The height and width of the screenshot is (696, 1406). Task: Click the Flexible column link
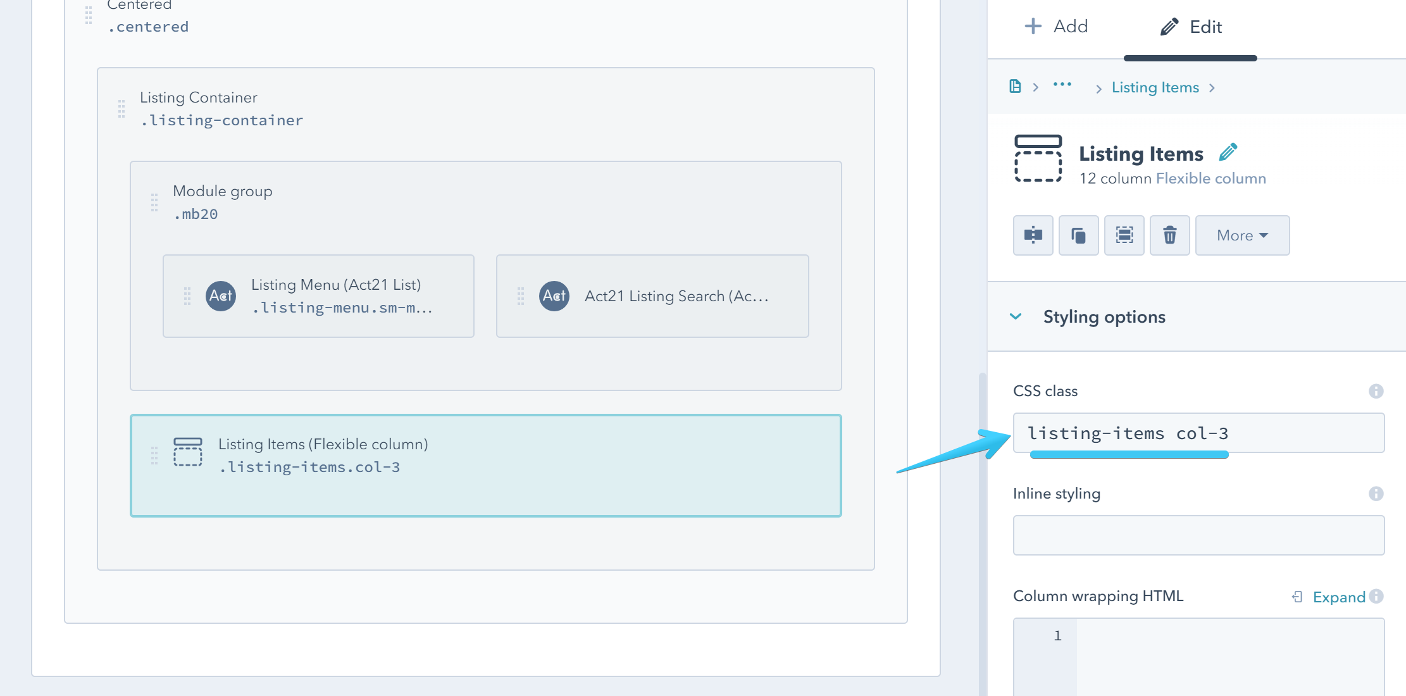click(1210, 178)
